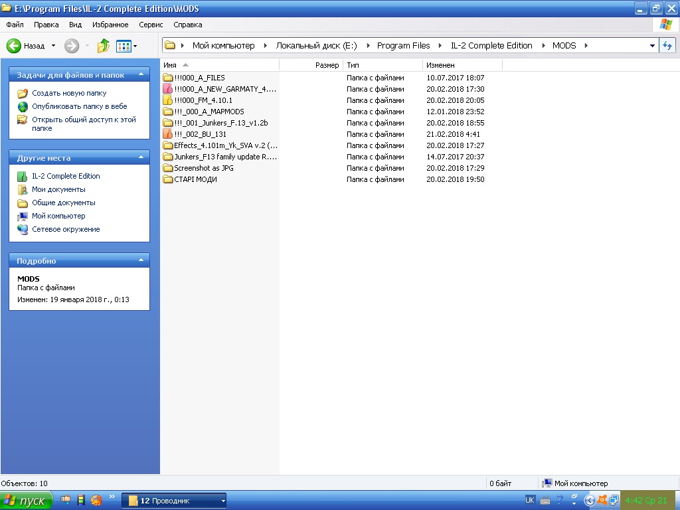The image size is (680, 510).
Task: Expand hidden tray icons arrow
Action: coord(590,501)
